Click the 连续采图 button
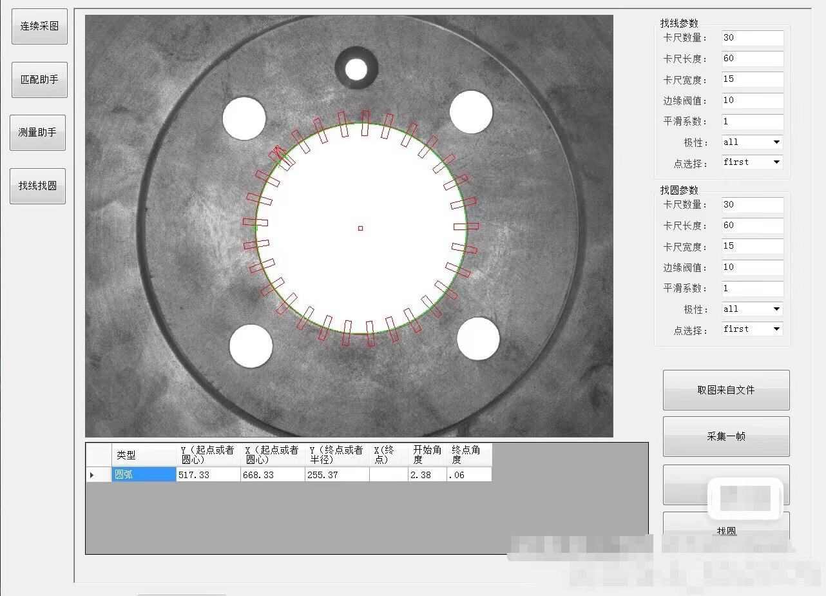The width and height of the screenshot is (826, 596). (39, 26)
